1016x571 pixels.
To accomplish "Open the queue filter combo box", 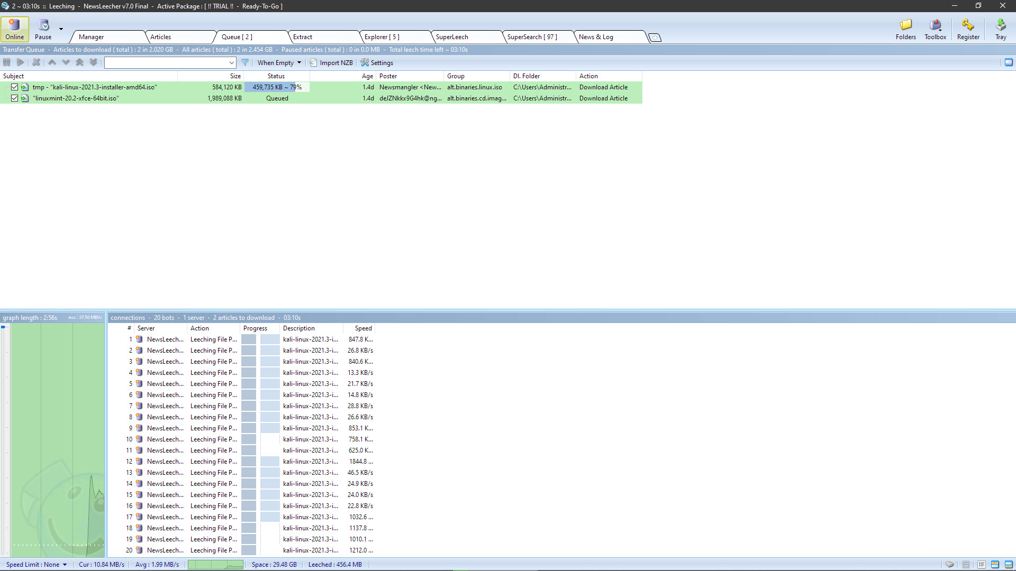I will 170,62.
